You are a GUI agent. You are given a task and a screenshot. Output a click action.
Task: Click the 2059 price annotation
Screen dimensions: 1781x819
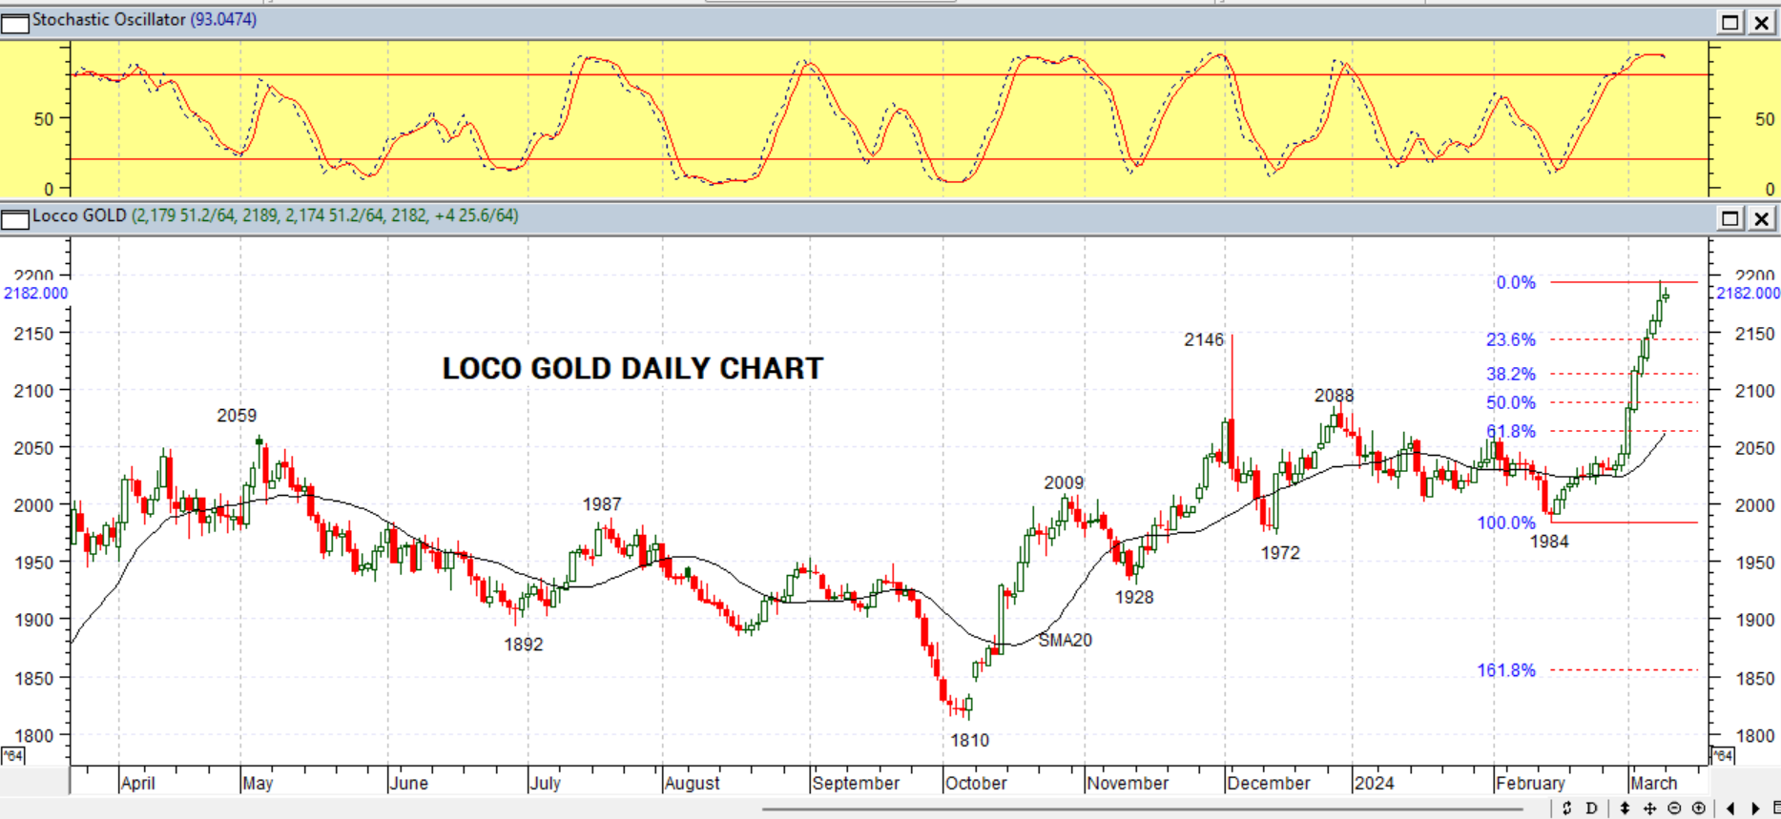237,415
